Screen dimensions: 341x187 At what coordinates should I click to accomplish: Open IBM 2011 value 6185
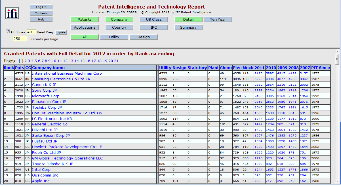258,73
